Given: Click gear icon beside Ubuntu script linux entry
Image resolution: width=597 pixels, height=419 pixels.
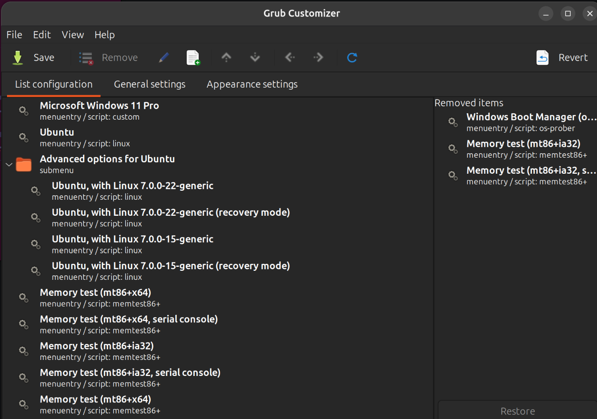Looking at the screenshot, I should [24, 137].
